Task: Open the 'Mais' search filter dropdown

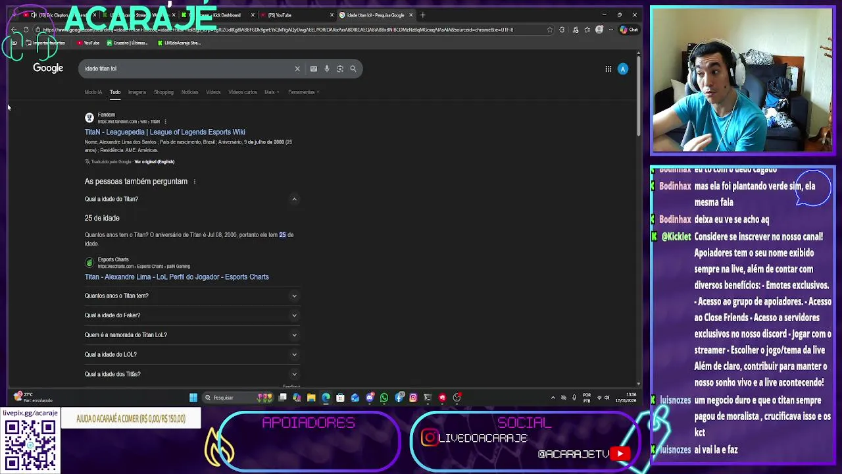Action: tap(272, 92)
